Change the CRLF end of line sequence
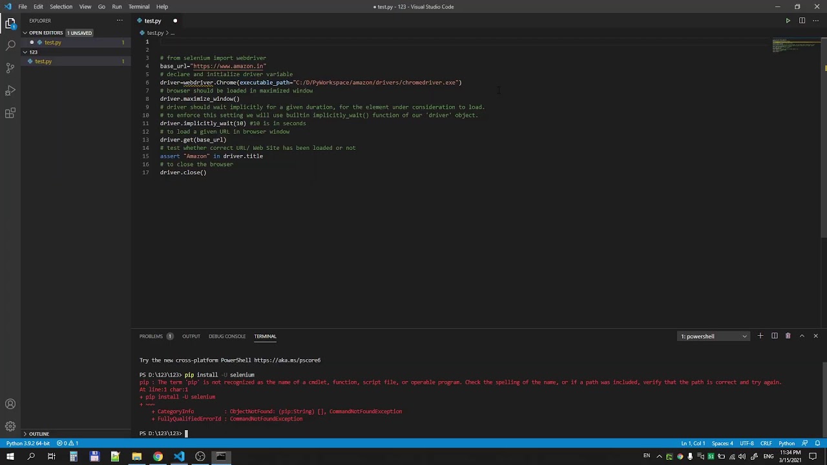The height and width of the screenshot is (465, 827). pos(766,444)
